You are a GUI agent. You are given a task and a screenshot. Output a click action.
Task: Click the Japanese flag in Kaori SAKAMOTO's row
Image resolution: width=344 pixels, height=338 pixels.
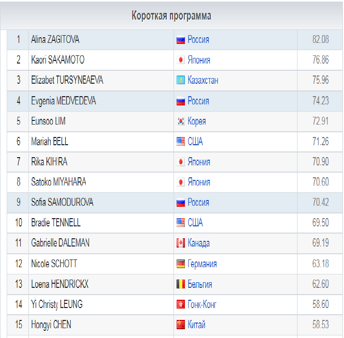click(x=181, y=60)
